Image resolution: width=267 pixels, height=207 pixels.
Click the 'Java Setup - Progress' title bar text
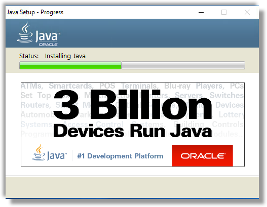pos(35,12)
